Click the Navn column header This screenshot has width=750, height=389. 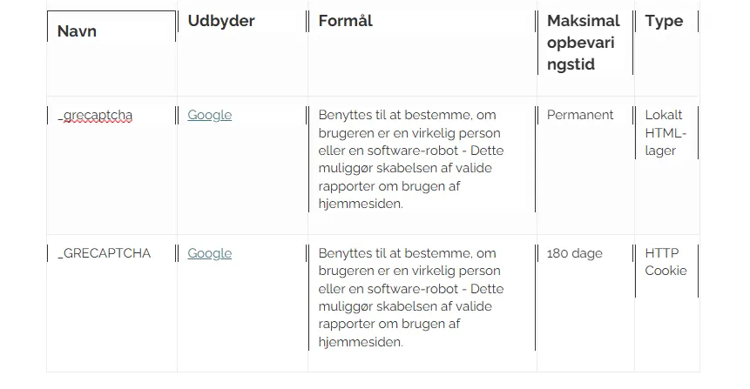[x=77, y=31]
